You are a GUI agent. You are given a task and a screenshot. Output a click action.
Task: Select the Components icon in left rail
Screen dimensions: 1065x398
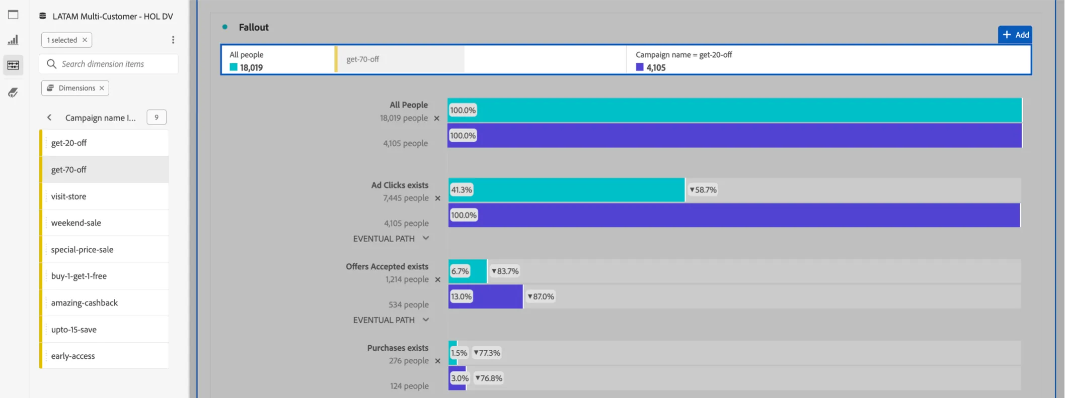(x=13, y=65)
